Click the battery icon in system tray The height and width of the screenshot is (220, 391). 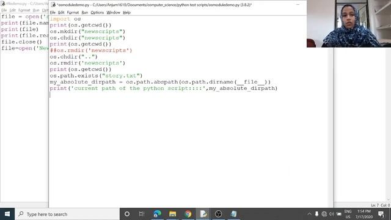[339, 214]
